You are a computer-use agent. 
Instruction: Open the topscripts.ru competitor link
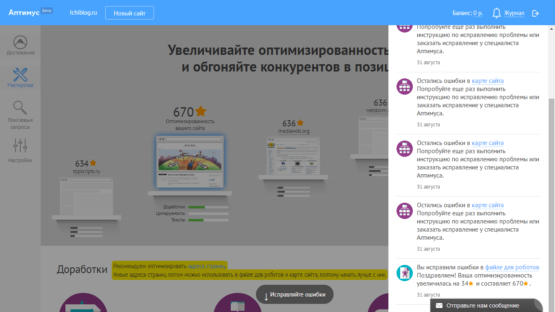click(87, 171)
